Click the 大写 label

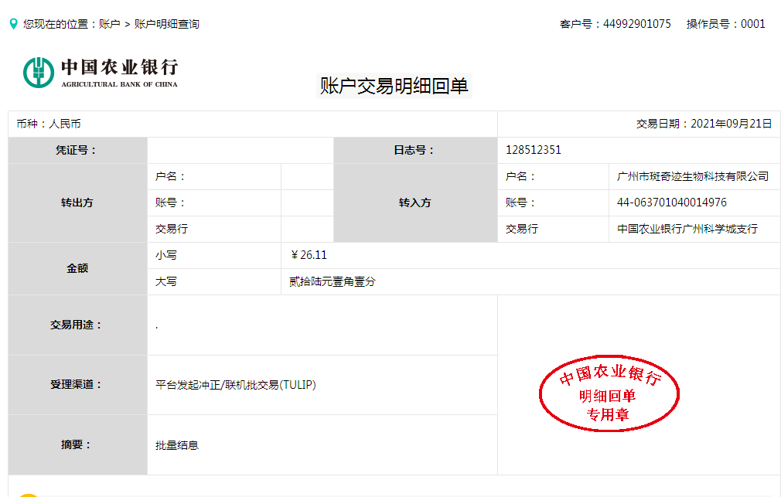[x=165, y=282]
